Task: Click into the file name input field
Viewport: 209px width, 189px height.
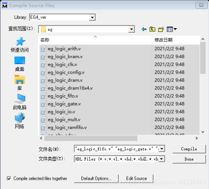Action: tap(117, 149)
